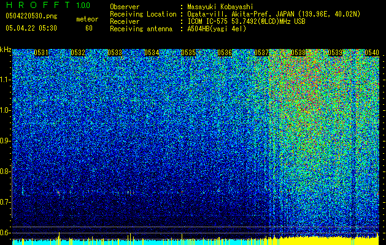Click the 0536 time marker
The image size is (386, 245).
pos(225,53)
